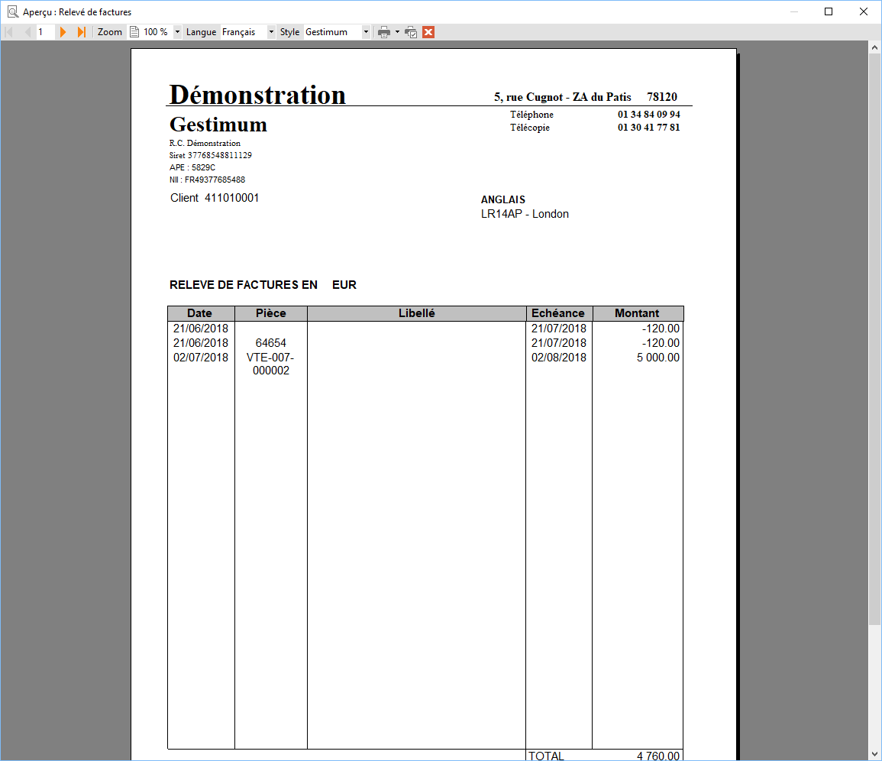Click the Echéance column header
This screenshot has width=882, height=761.
(x=558, y=313)
